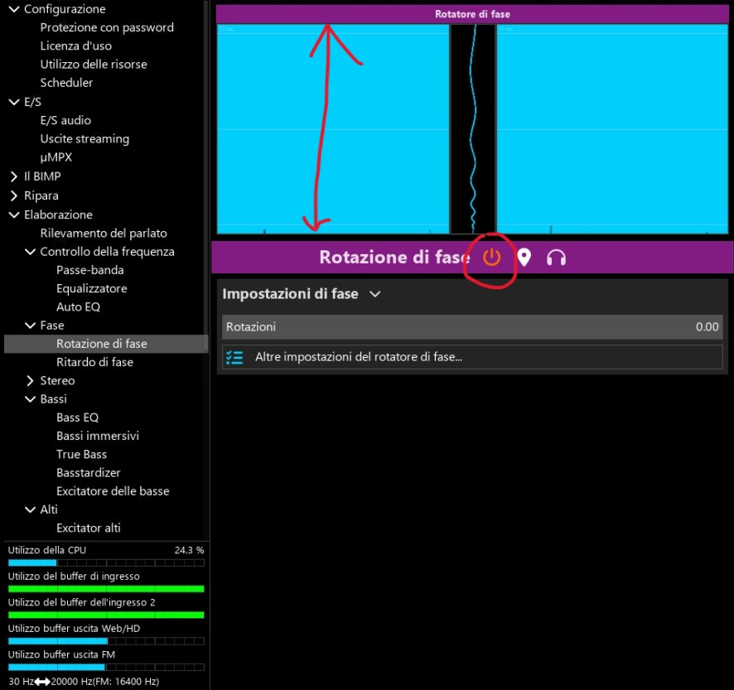The width and height of the screenshot is (734, 690).
Task: Select Basstardizer
Action: 89,473
